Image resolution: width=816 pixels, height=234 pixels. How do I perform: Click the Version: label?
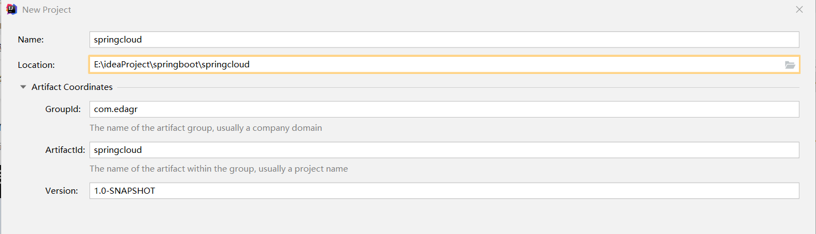pos(62,190)
